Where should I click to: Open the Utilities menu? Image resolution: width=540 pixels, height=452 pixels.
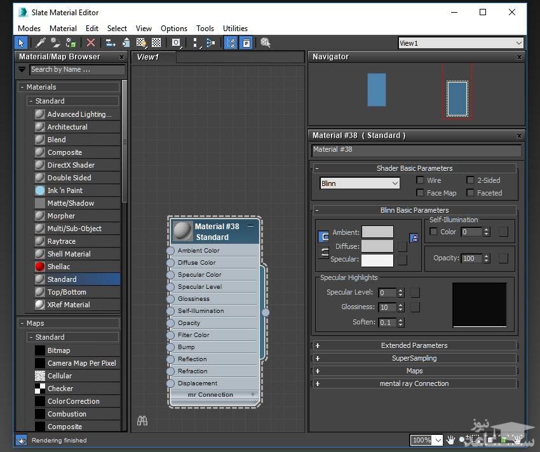[x=235, y=29]
